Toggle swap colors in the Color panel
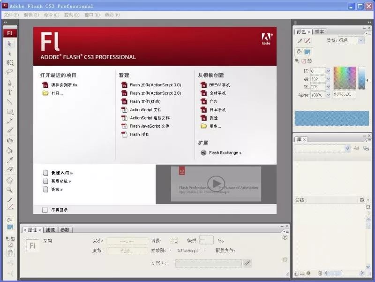 click(x=309, y=61)
